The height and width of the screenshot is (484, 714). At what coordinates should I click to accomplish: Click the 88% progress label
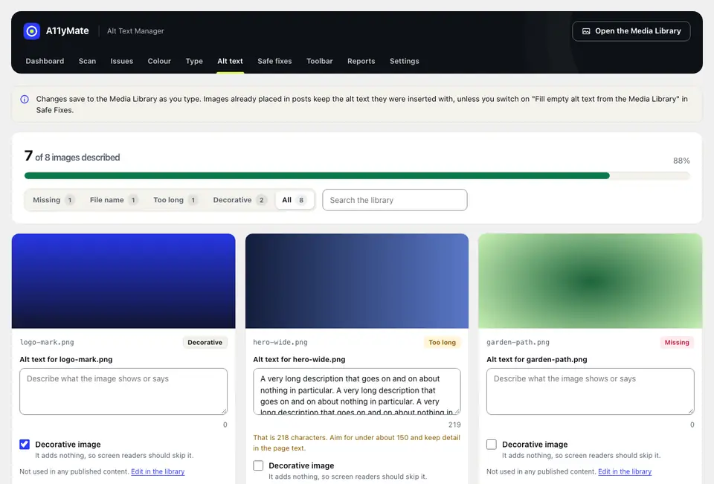[681, 161]
